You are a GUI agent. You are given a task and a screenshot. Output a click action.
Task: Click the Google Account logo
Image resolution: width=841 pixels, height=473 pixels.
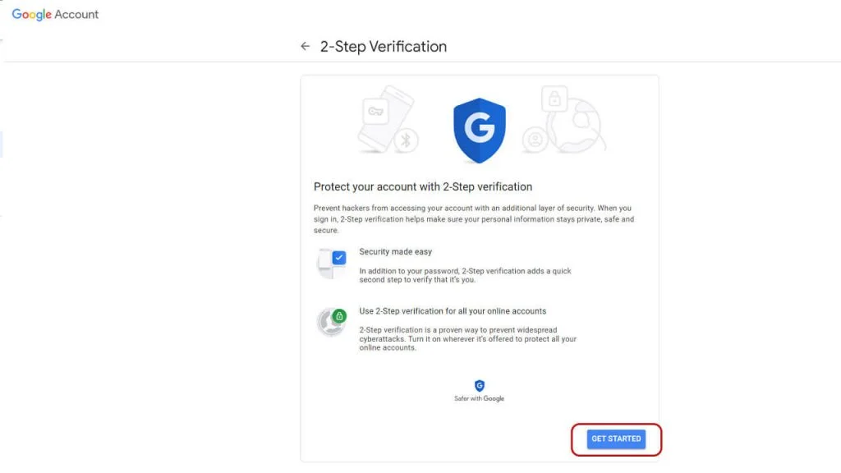[55, 15]
